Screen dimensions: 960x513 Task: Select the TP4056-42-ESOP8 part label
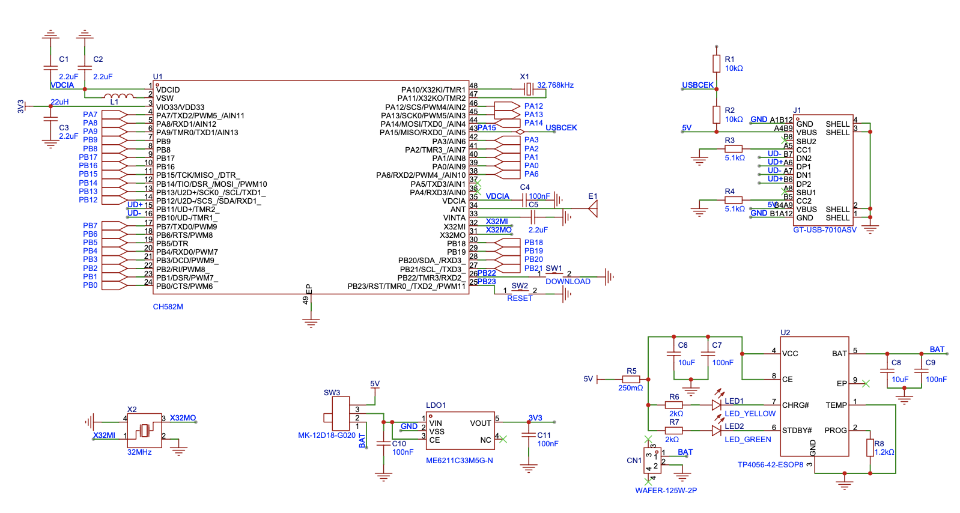[x=770, y=465]
